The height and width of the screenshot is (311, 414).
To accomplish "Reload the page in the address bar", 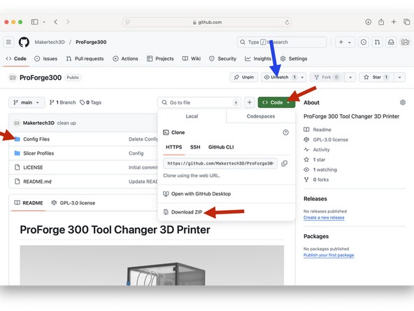I will point(287,22).
